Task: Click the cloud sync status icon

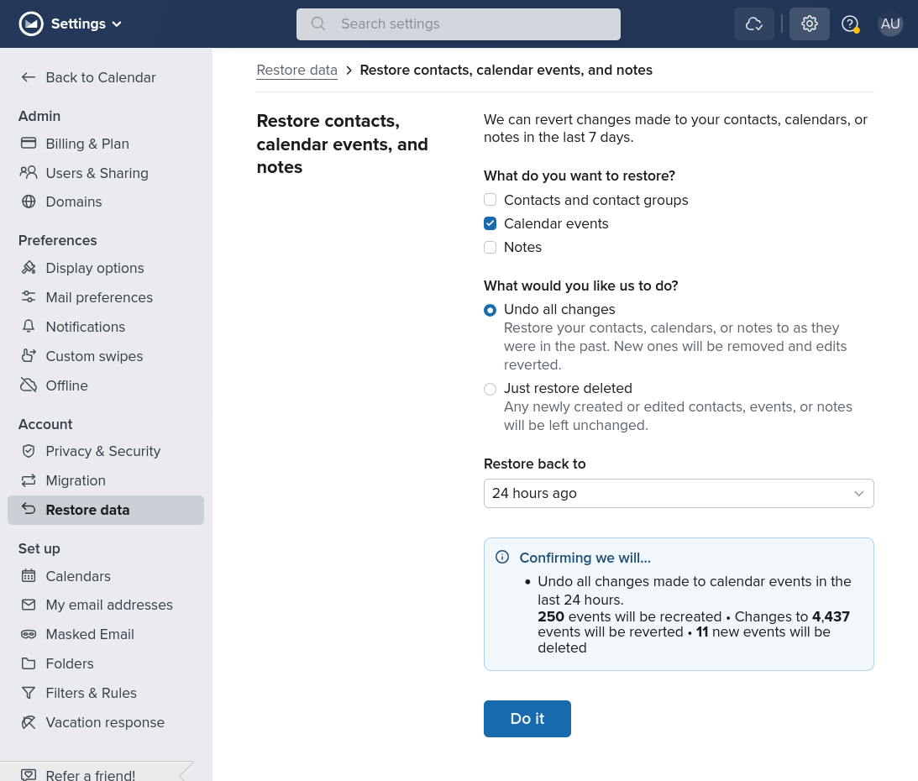Action: (753, 24)
